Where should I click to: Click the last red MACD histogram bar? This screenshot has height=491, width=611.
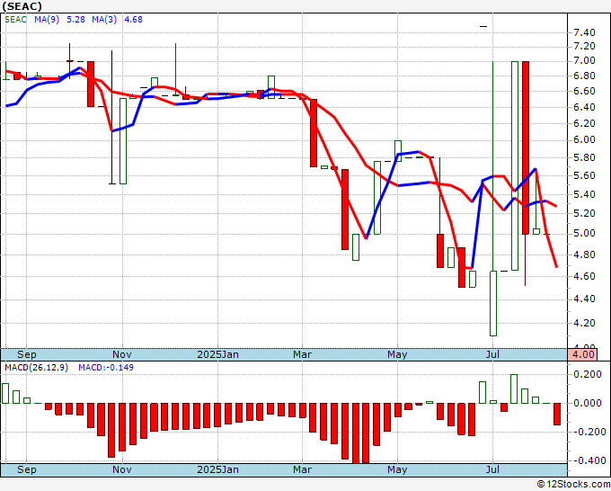(x=557, y=415)
